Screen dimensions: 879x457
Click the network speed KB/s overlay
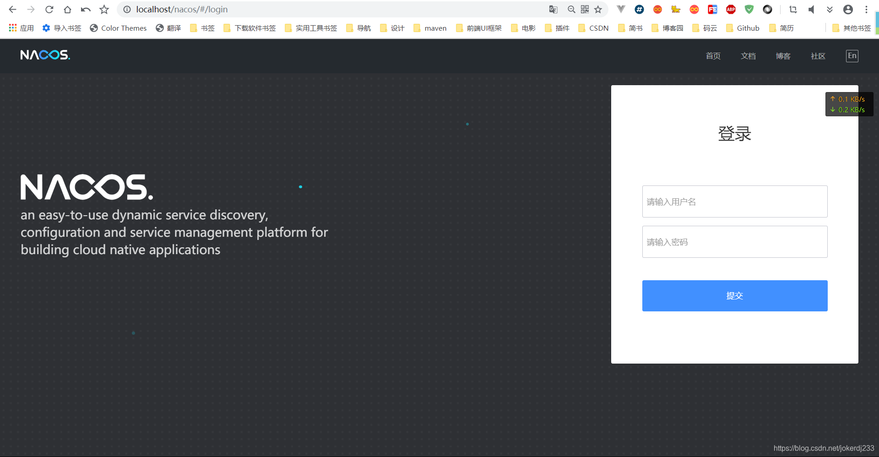[849, 104]
